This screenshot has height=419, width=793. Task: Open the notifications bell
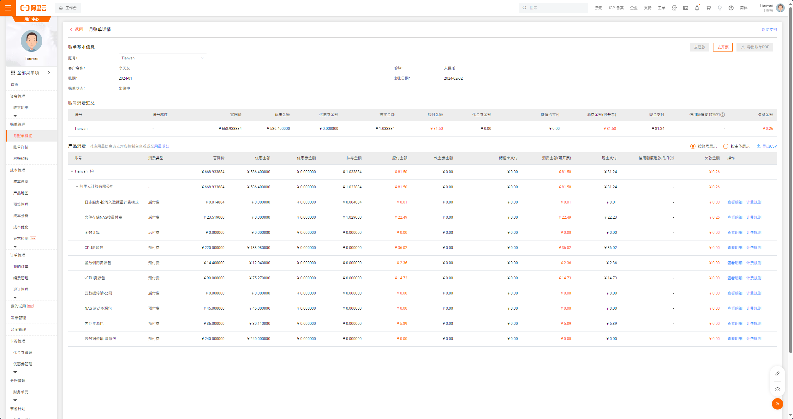(697, 8)
